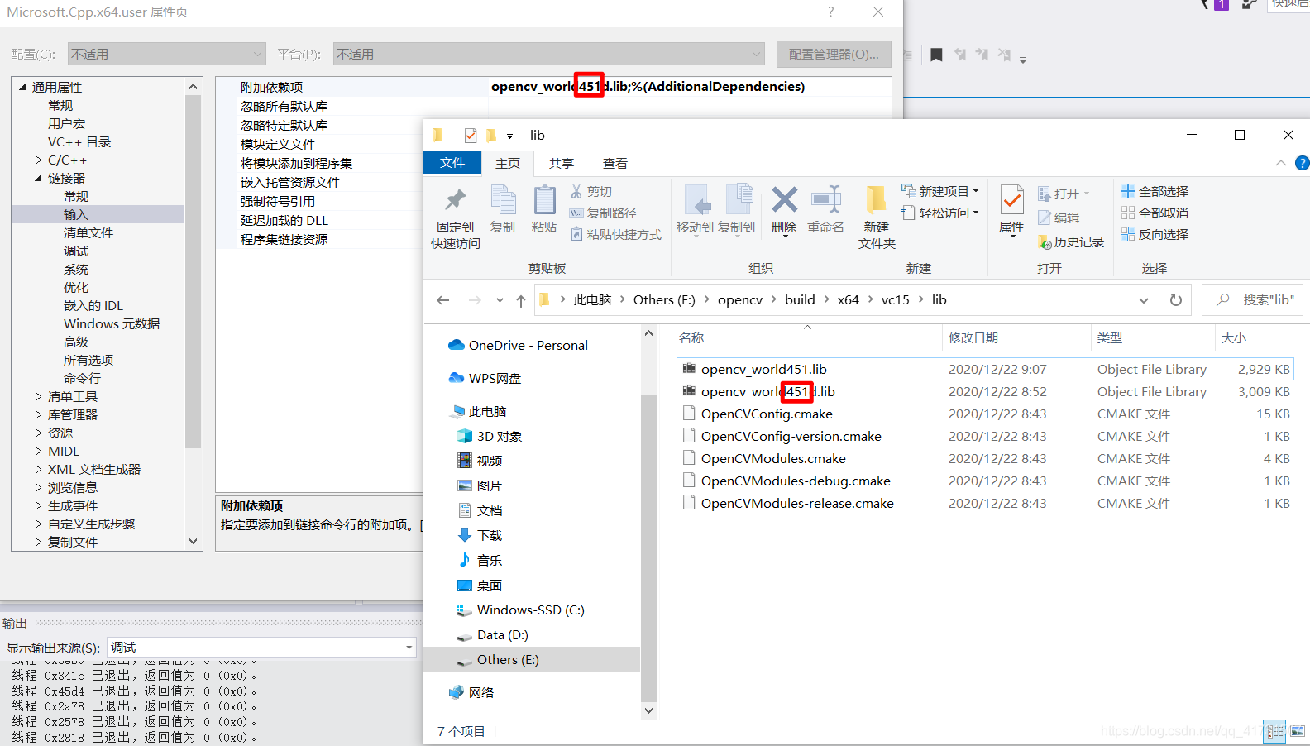Image resolution: width=1310 pixels, height=746 pixels.
Task: Select opencv_world451.lib file
Action: pos(985,369)
